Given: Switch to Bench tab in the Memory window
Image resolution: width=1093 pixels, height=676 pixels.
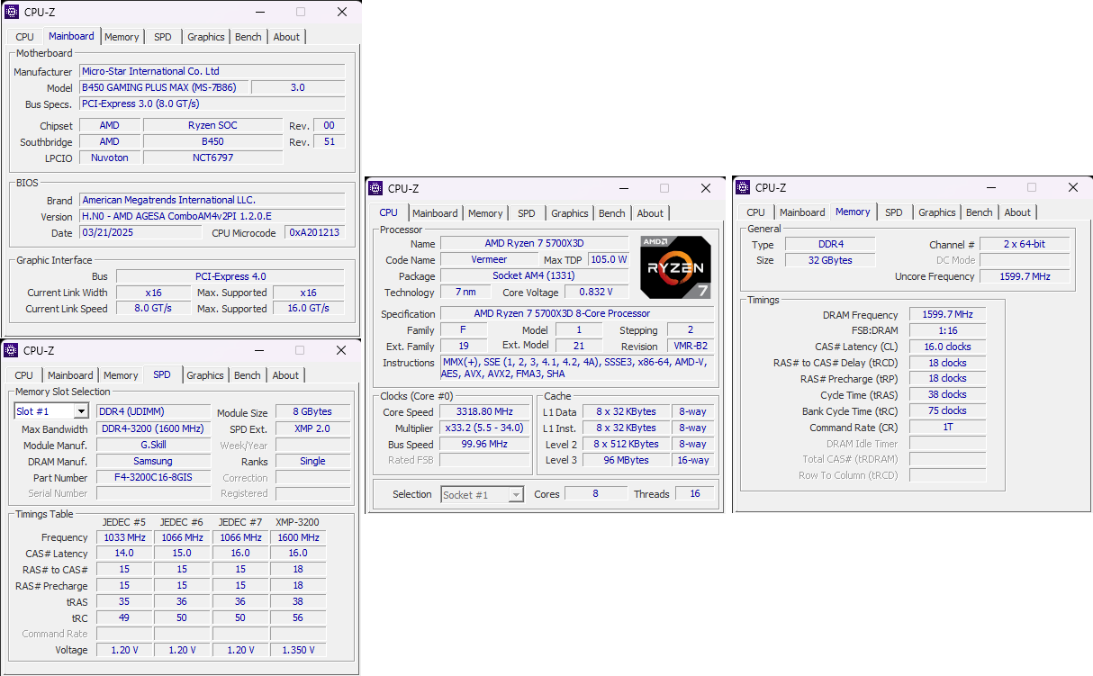Looking at the screenshot, I should 980,212.
